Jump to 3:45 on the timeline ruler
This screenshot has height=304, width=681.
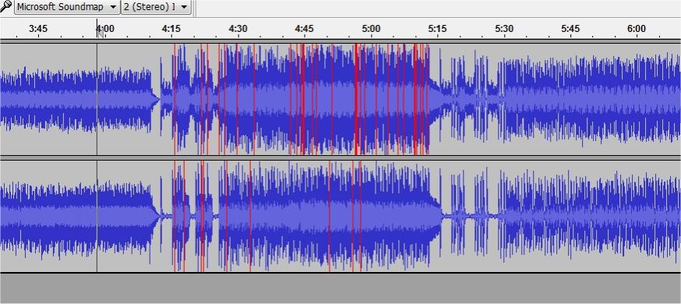pyautogui.click(x=38, y=29)
